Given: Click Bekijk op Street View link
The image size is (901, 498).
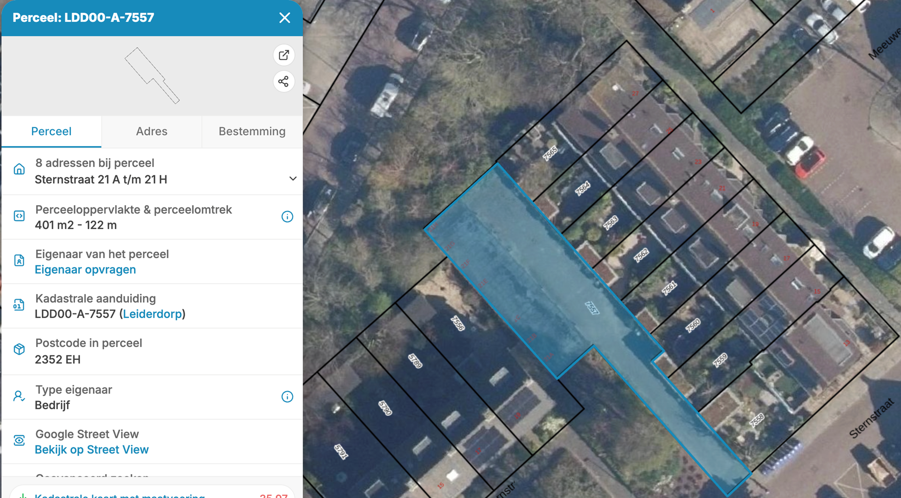Looking at the screenshot, I should click(92, 450).
